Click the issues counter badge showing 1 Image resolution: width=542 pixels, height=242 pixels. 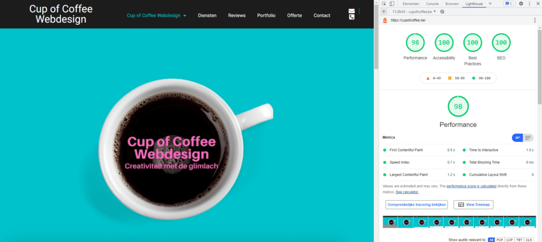click(x=508, y=4)
